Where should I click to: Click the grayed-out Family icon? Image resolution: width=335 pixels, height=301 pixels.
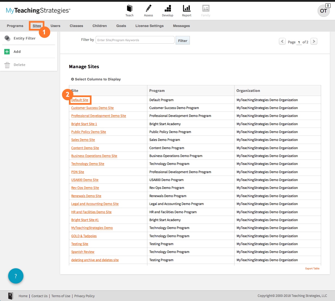(x=206, y=8)
